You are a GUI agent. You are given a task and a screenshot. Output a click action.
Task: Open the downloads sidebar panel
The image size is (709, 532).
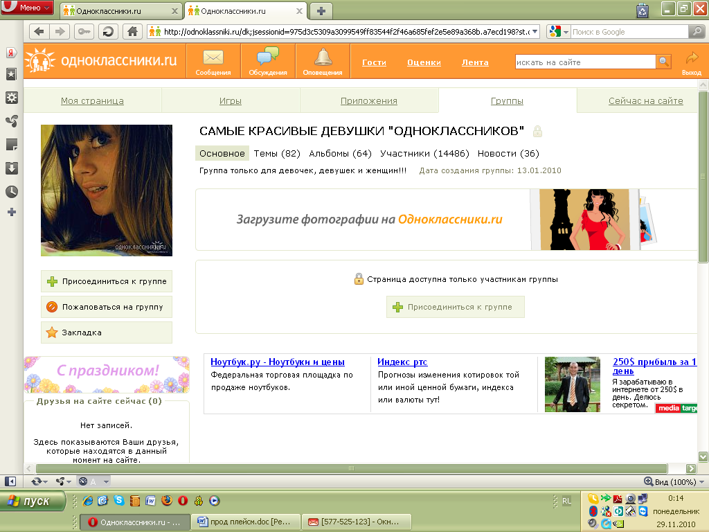tap(11, 168)
